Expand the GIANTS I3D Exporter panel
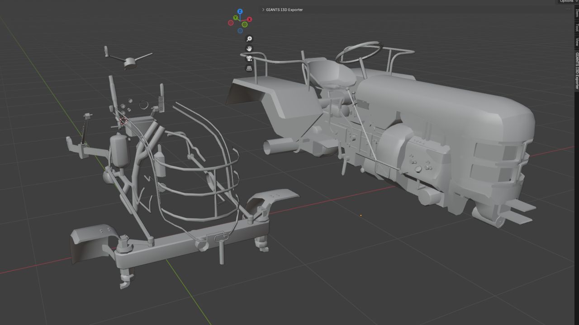This screenshot has width=579, height=325. pos(282,9)
